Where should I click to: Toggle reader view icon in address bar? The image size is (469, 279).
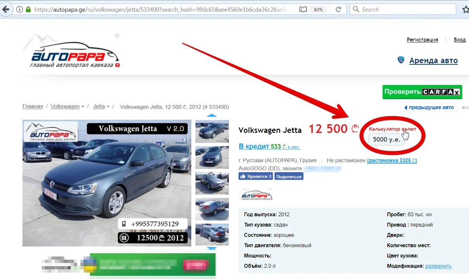(303, 9)
